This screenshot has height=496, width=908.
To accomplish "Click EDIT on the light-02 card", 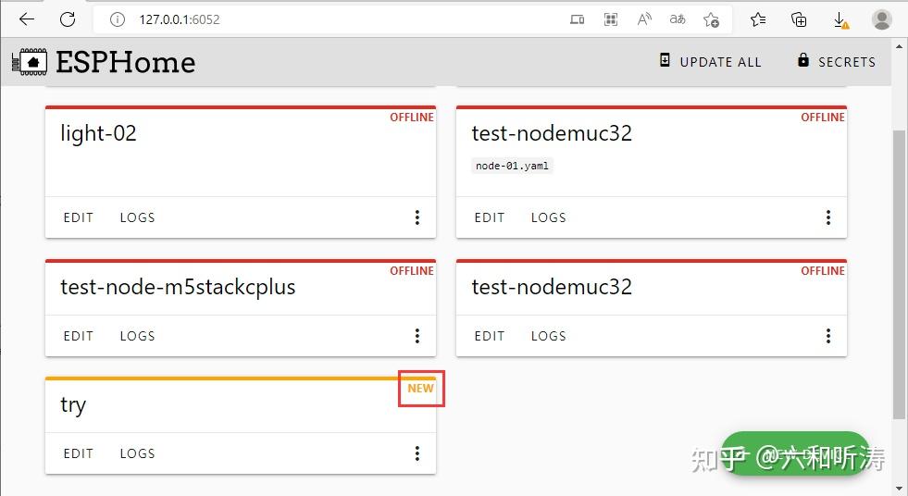I will 79,217.
